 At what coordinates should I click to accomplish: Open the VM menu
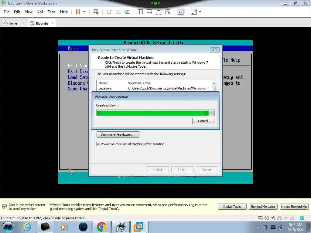coord(40,12)
